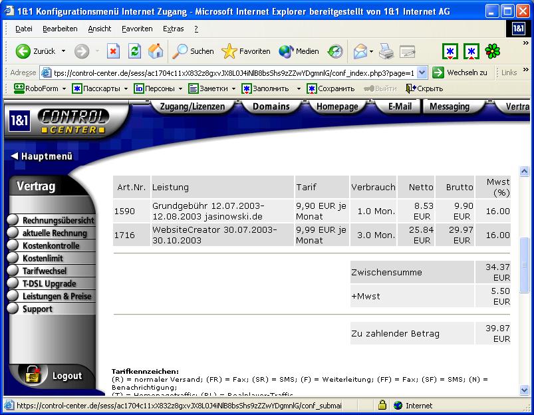Open the Datei menu
This screenshot has width=534, height=415.
click(24, 29)
